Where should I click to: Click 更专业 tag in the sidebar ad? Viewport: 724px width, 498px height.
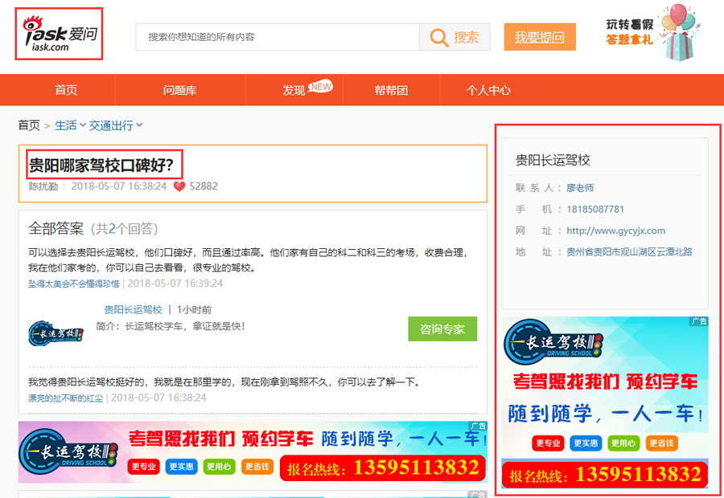coord(548,443)
